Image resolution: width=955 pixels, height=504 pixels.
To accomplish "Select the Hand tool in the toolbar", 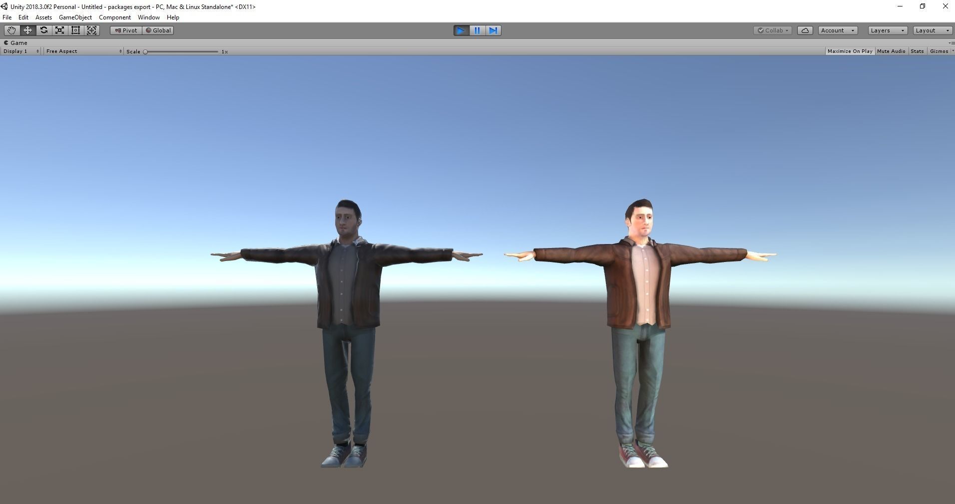I will coord(11,30).
